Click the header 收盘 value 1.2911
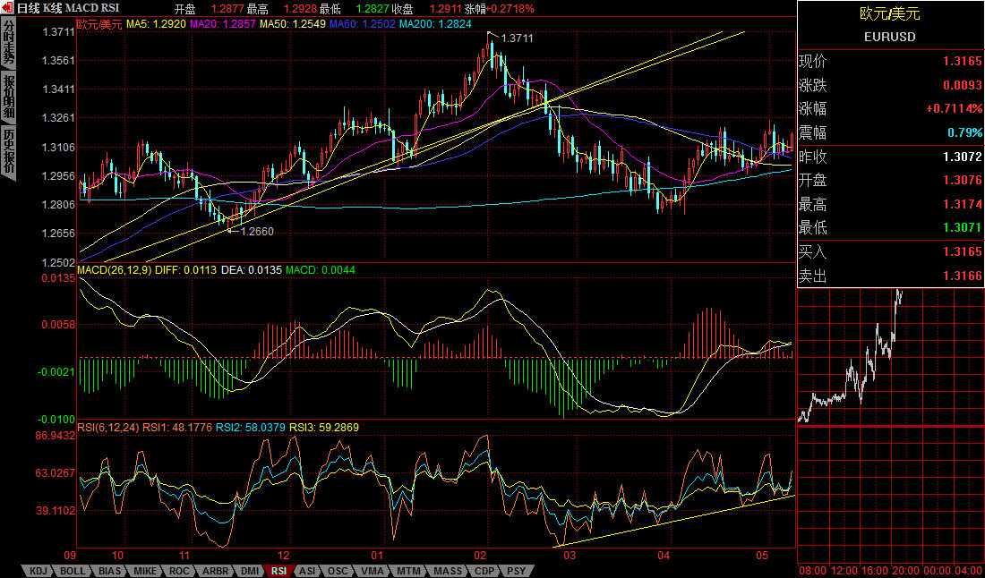The height and width of the screenshot is (578, 985). pos(445,9)
